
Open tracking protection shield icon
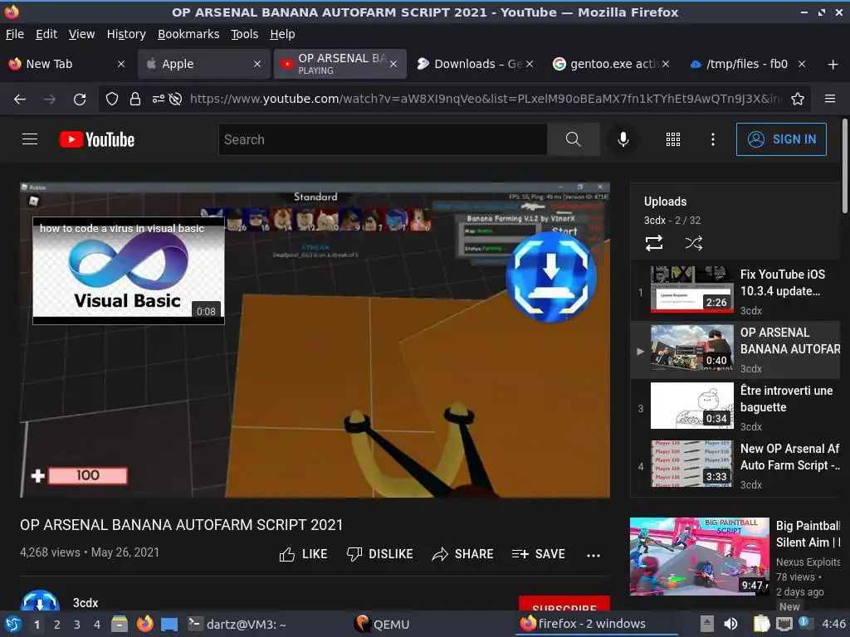(x=112, y=100)
